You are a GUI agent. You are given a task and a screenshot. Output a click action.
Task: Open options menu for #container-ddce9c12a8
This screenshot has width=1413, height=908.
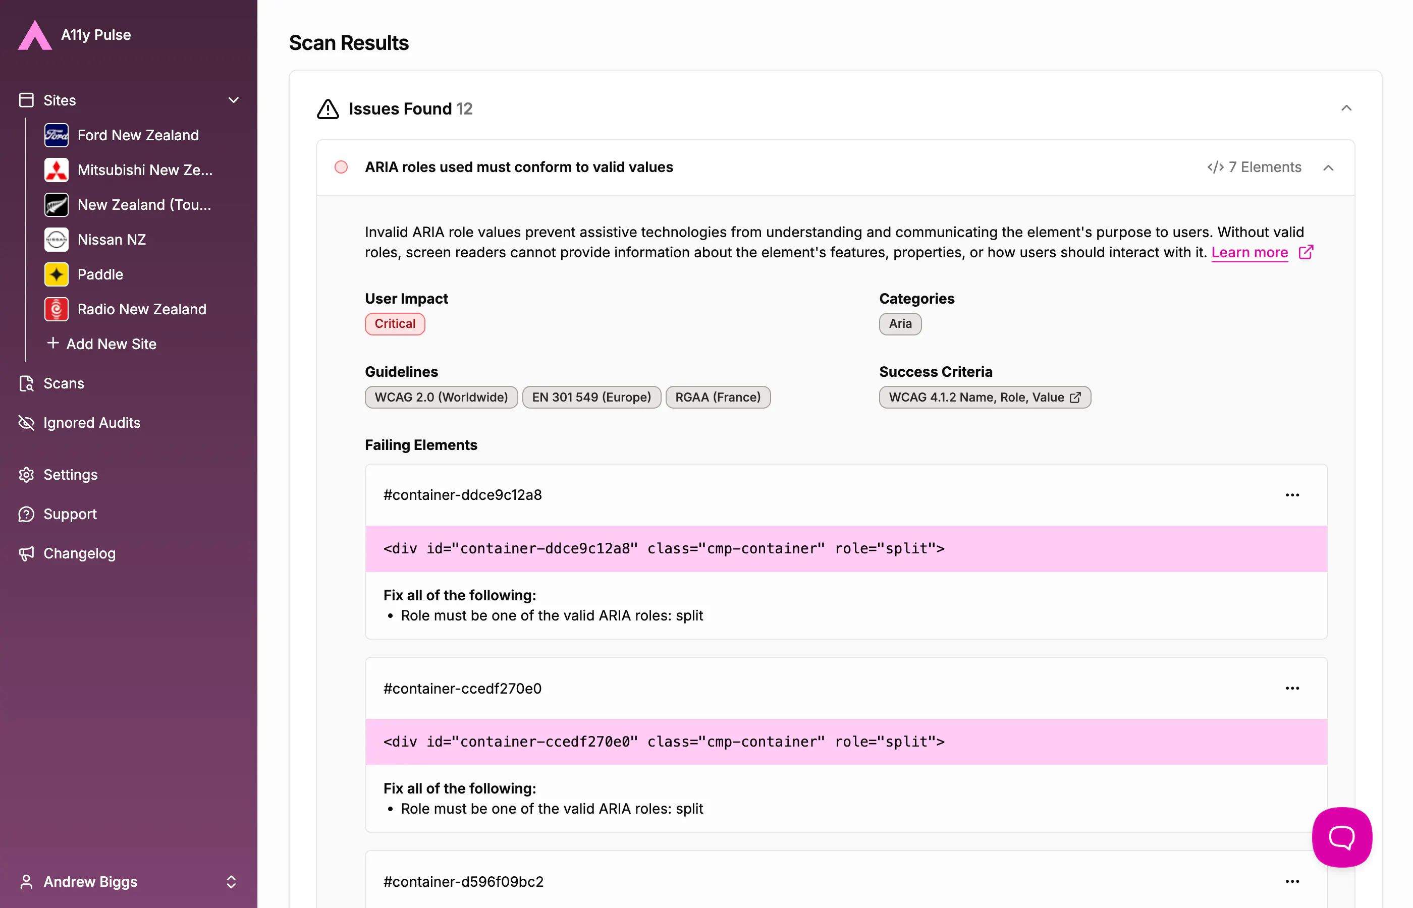pos(1292,495)
